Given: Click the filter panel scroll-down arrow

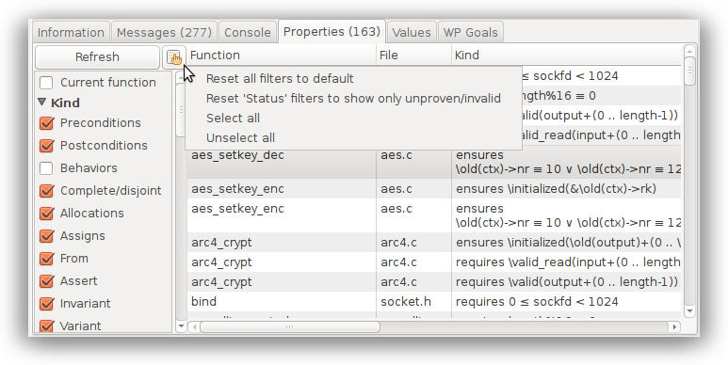Looking at the screenshot, I should click(x=181, y=326).
